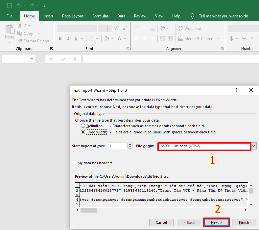Click inside the formula bar

pos(171,59)
